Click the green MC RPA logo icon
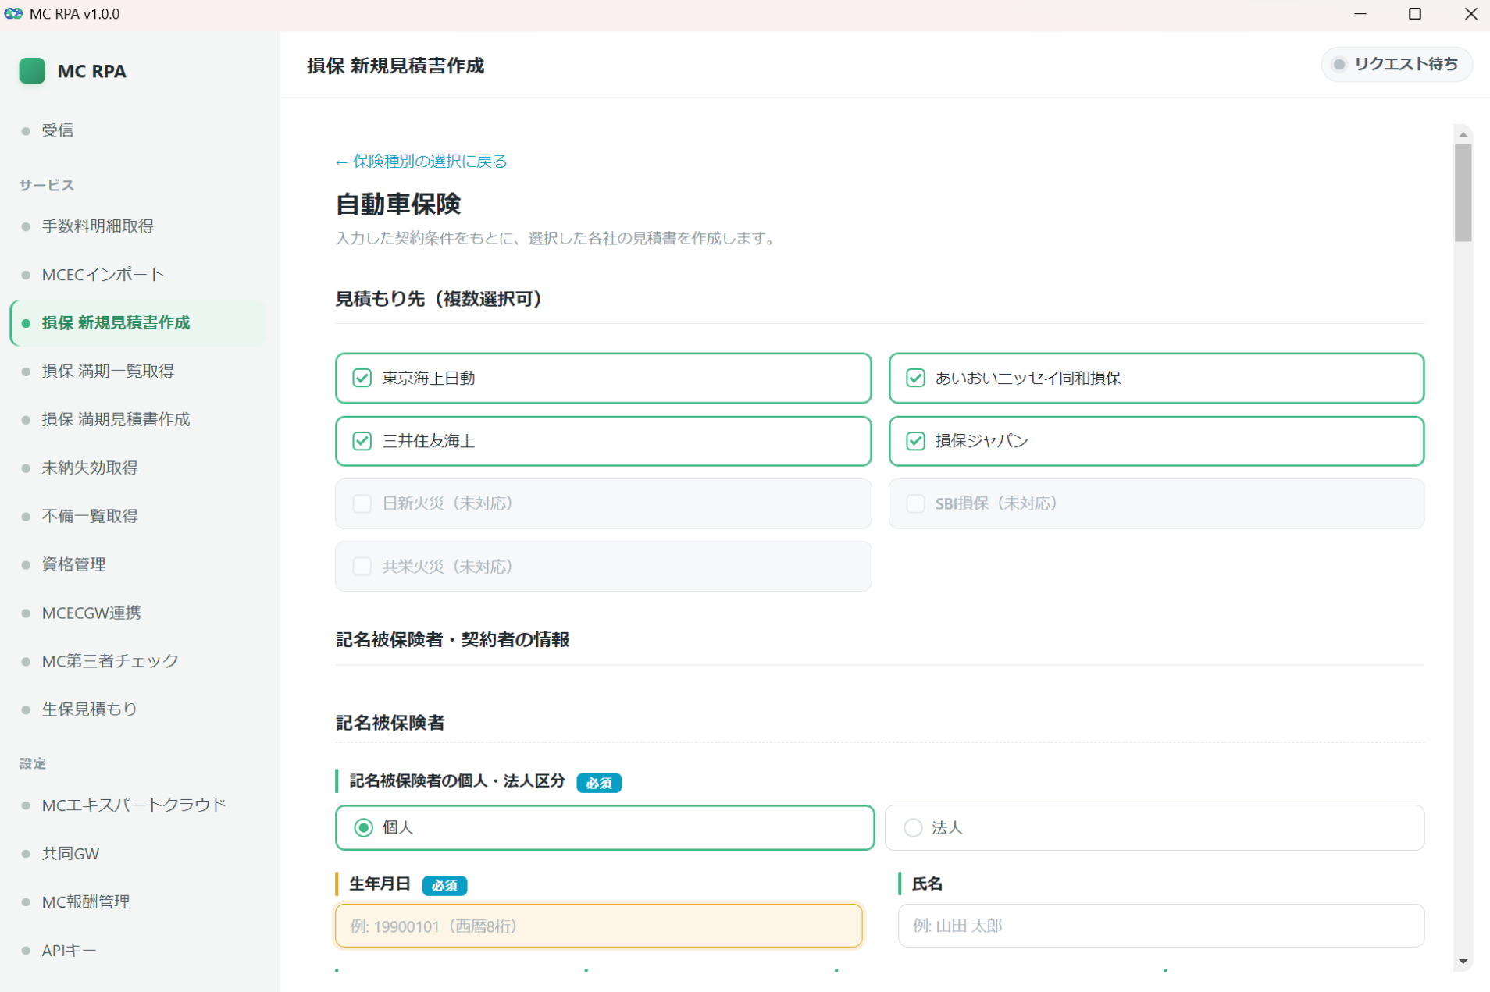Viewport: 1490px width, 992px height. [x=32, y=70]
